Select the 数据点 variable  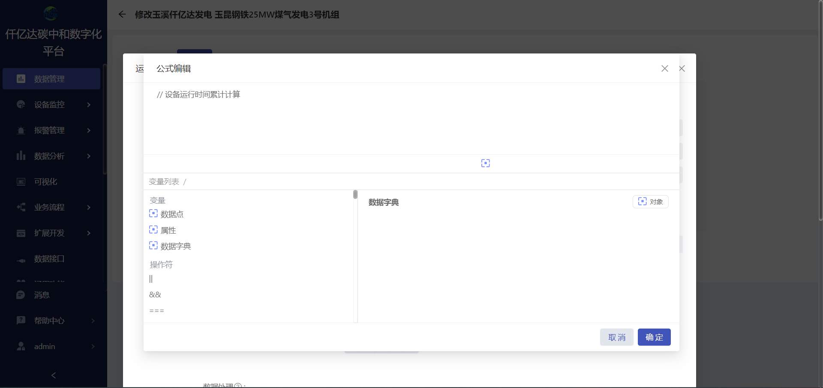point(172,214)
